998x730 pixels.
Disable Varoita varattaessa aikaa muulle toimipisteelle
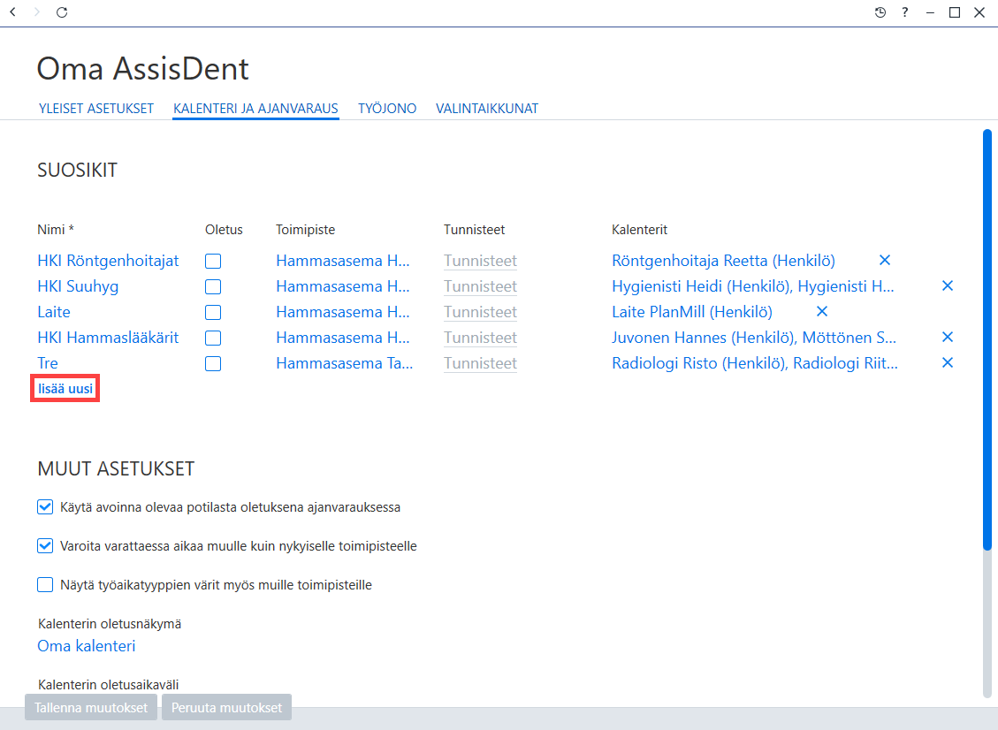click(45, 546)
